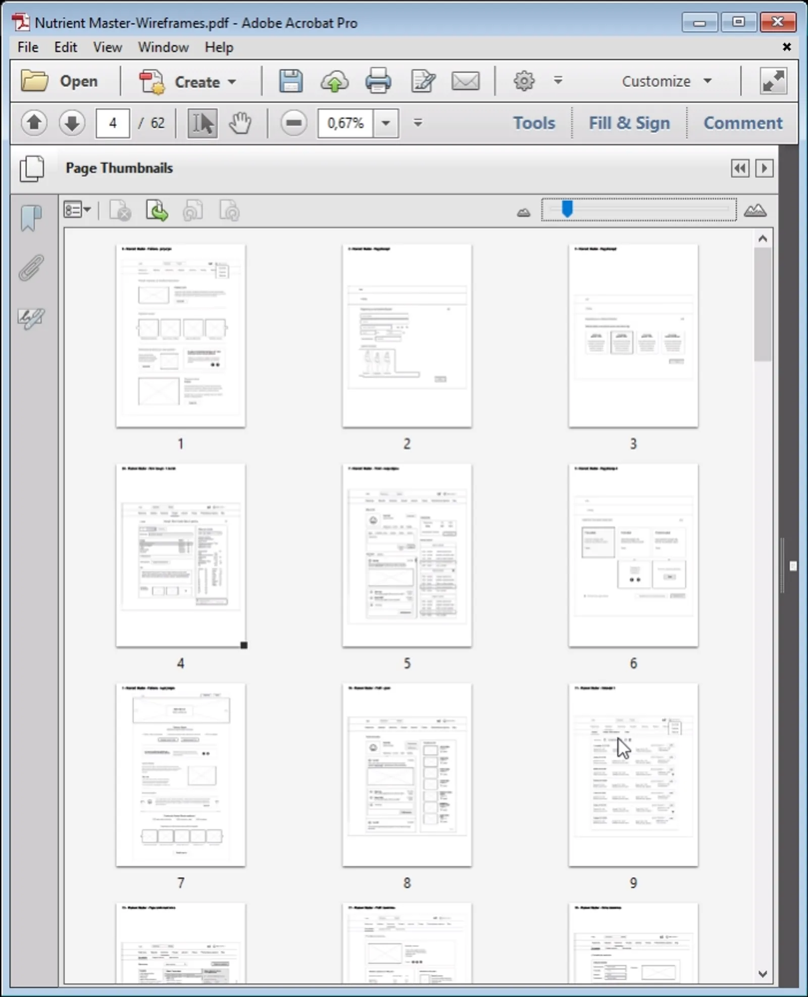
Task: Click the Create PDF icon
Action: point(151,82)
